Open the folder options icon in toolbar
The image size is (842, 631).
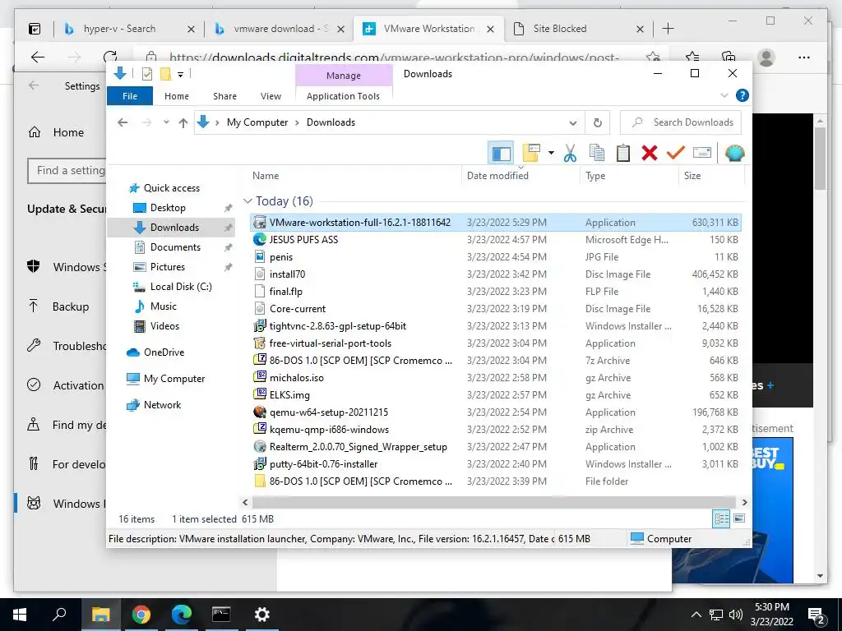click(x=531, y=153)
